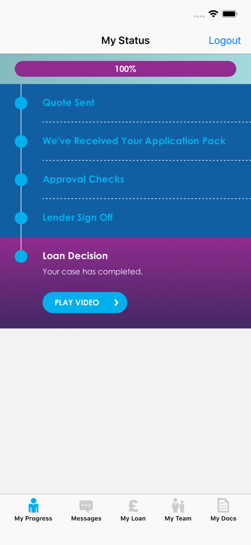Select the Loan Decision timeline dot

point(21,256)
